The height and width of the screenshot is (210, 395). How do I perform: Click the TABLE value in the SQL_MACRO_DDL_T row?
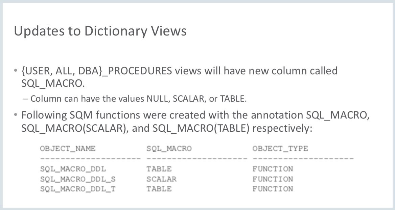(159, 189)
